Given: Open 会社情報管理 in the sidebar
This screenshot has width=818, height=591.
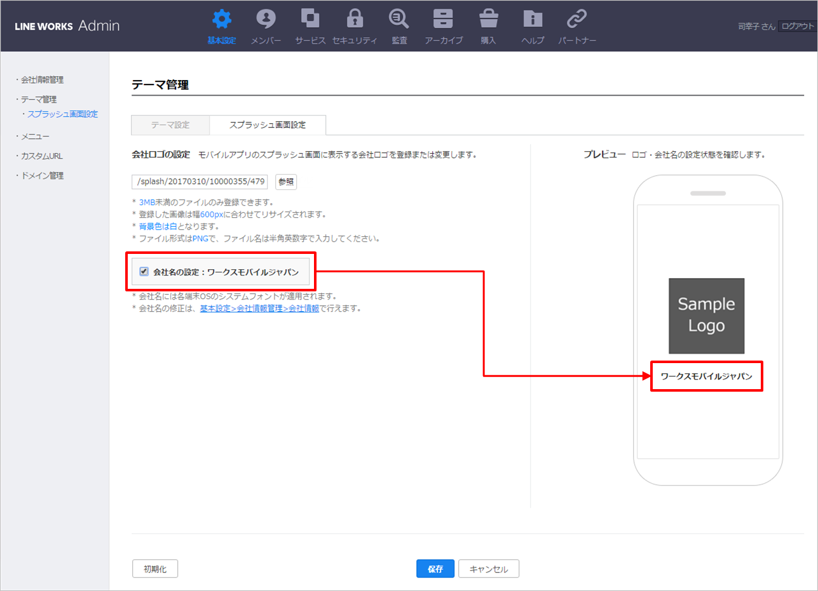Looking at the screenshot, I should click(42, 80).
